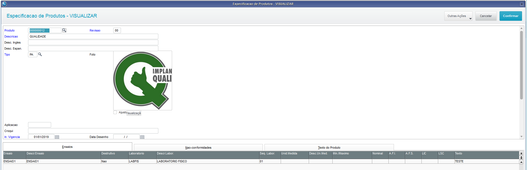527x170 pixels.
Task: Click the Ensaio column header
Action: coord(15,155)
